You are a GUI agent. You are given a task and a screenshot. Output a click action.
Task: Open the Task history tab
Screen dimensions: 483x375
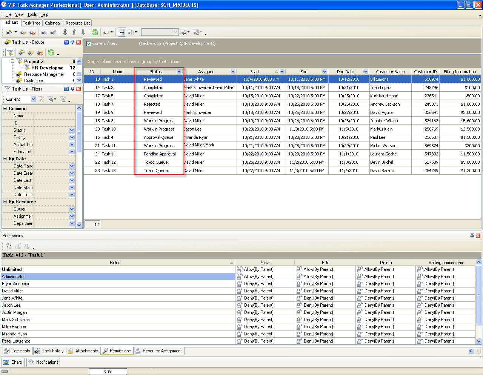(49, 351)
